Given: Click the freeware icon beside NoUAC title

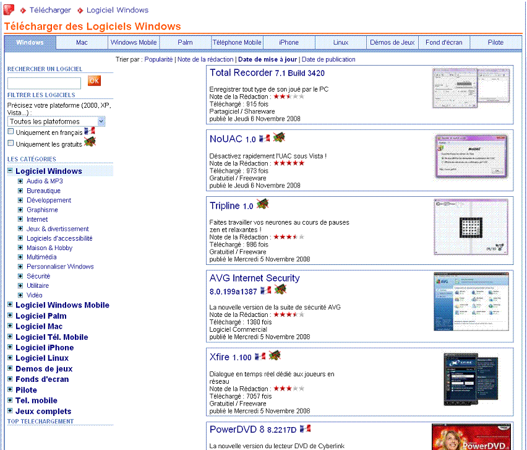Looking at the screenshot, I should pos(279,137).
